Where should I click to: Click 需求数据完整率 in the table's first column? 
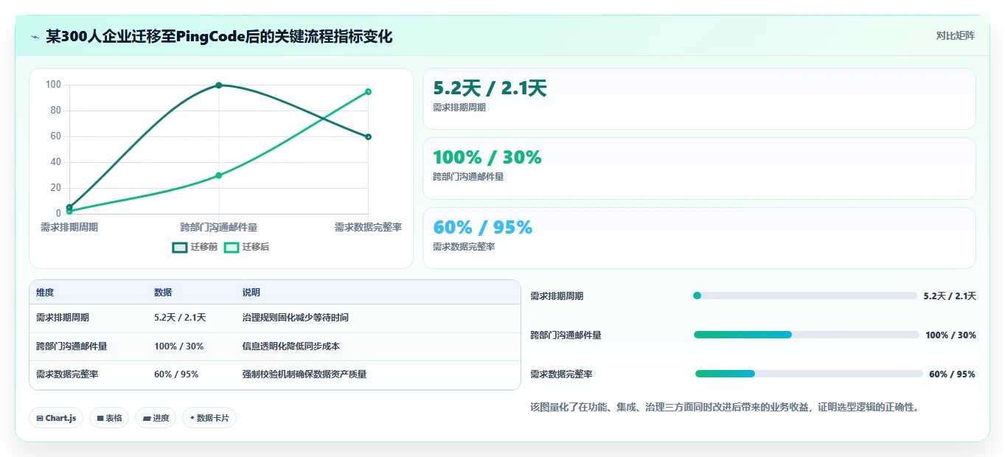[67, 374]
